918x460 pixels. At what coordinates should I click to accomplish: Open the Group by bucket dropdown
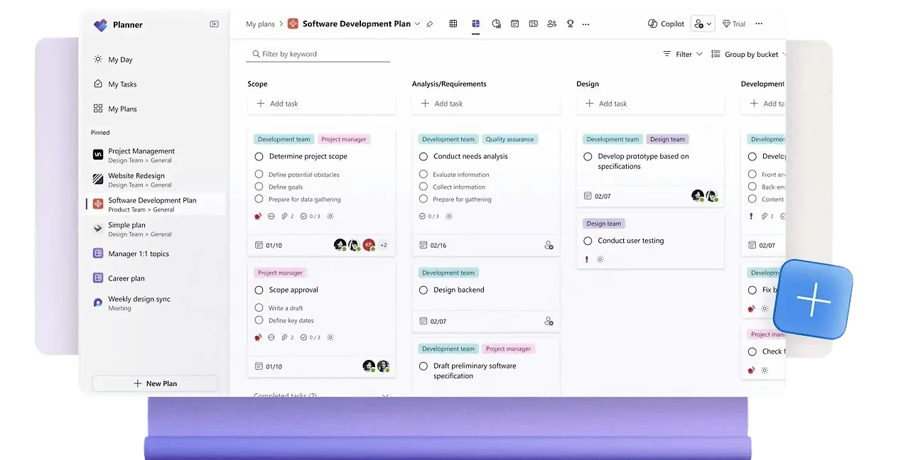(x=750, y=54)
